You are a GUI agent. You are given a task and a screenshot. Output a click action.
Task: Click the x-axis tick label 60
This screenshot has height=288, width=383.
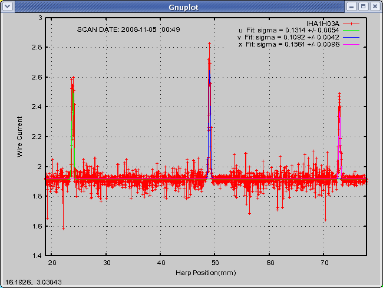click(270, 263)
